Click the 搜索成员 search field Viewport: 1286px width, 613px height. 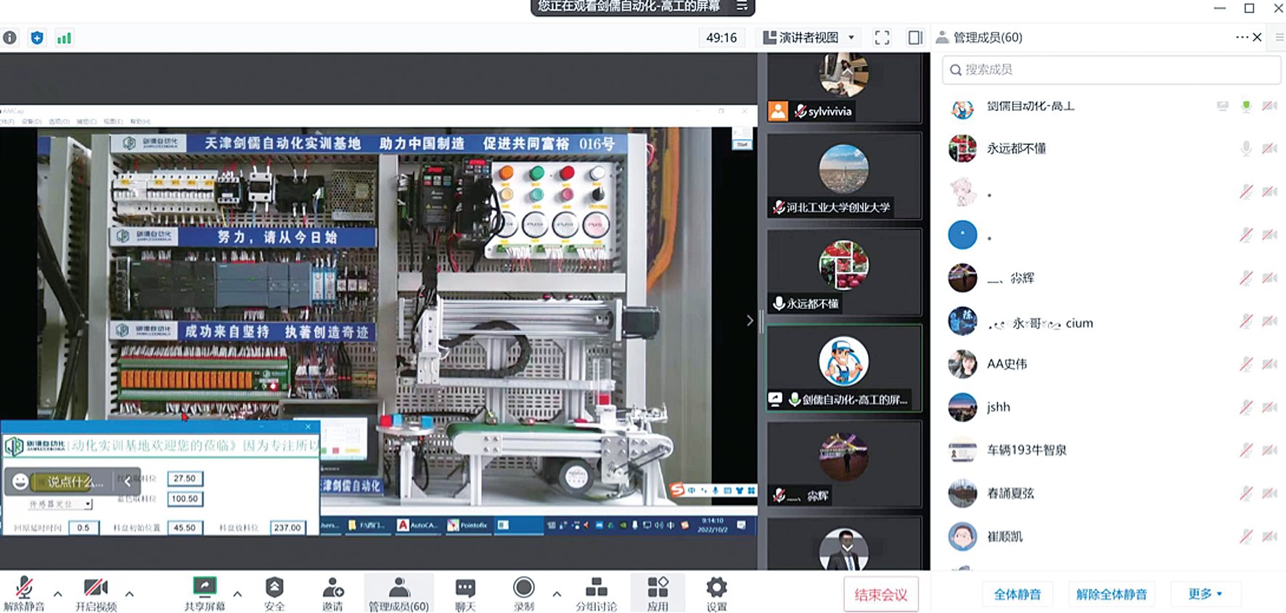(x=1111, y=70)
